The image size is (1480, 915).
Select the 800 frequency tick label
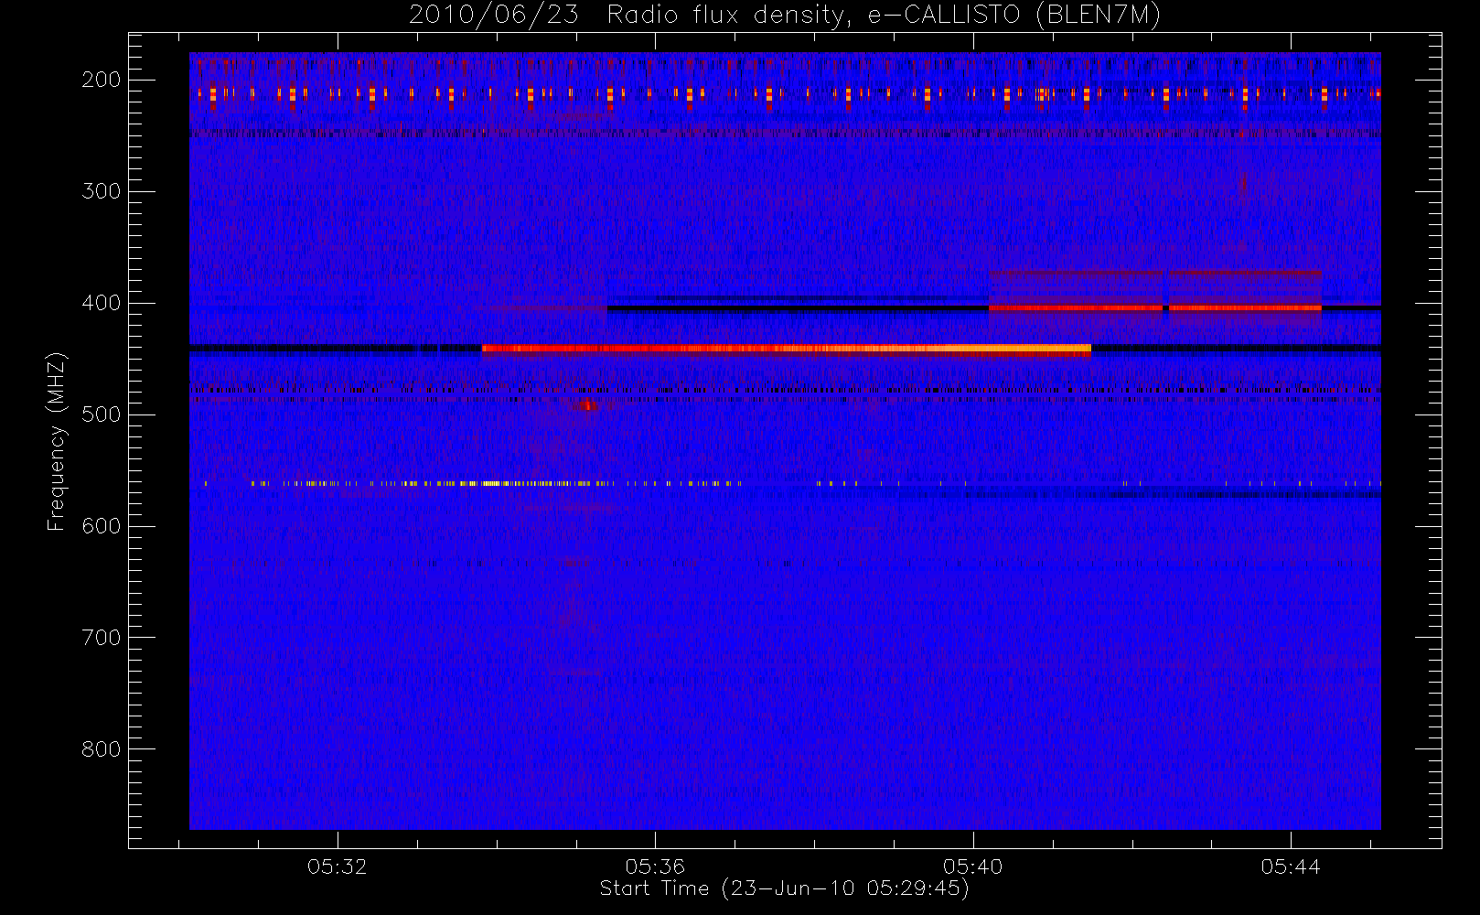tap(102, 749)
